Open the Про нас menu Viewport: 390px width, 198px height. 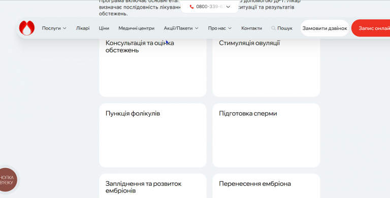coord(217,28)
